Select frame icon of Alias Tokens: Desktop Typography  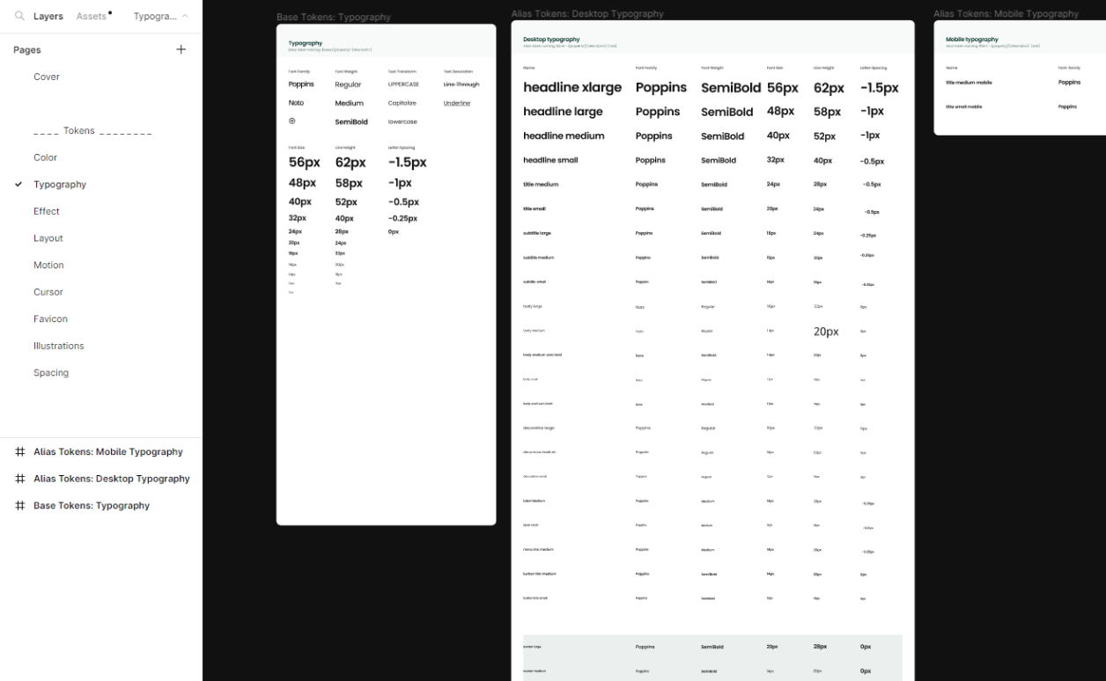pos(19,479)
